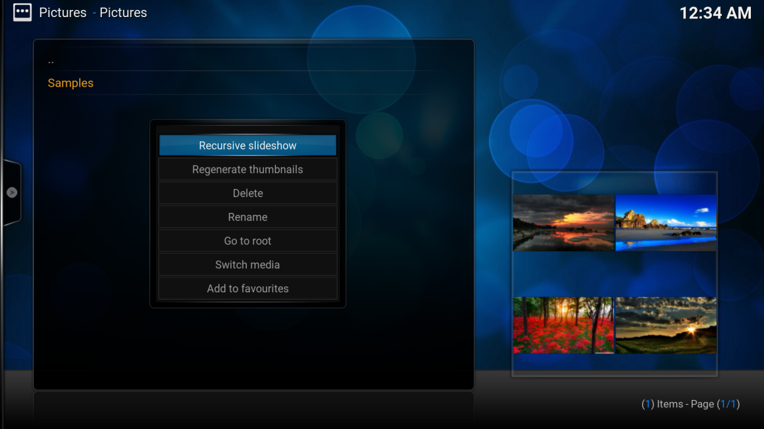Screen dimensions: 764x429
Task: Open the Samples folder in list
Action: click(x=253, y=83)
